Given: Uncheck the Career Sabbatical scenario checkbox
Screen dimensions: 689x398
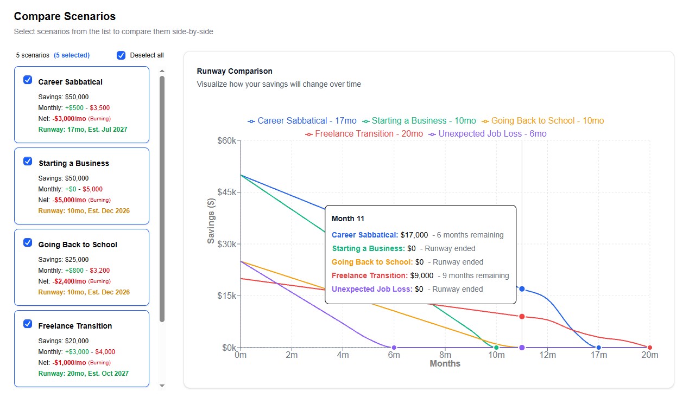Looking at the screenshot, I should 27,80.
